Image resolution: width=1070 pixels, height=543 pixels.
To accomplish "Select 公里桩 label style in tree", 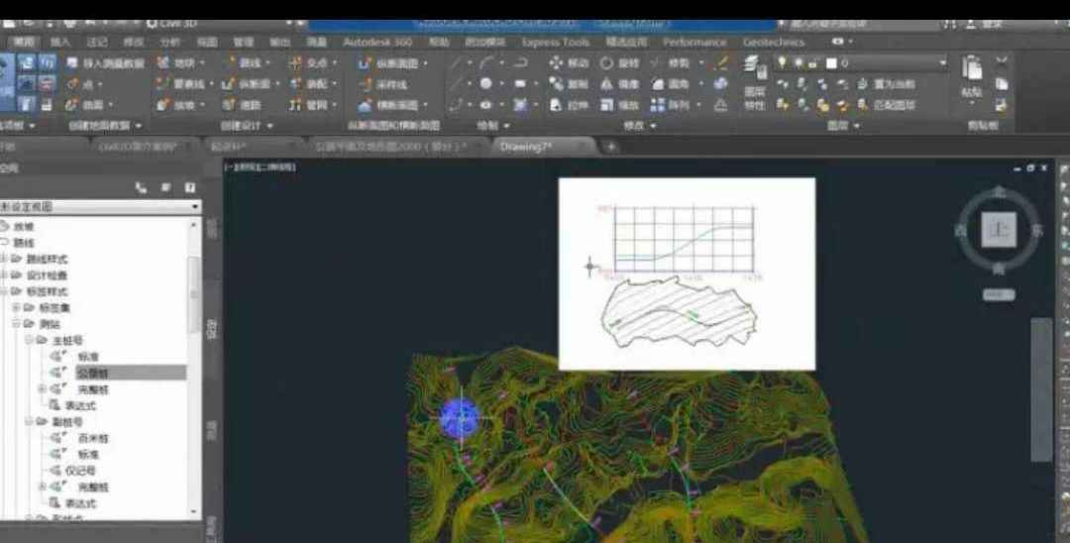I will 93,373.
